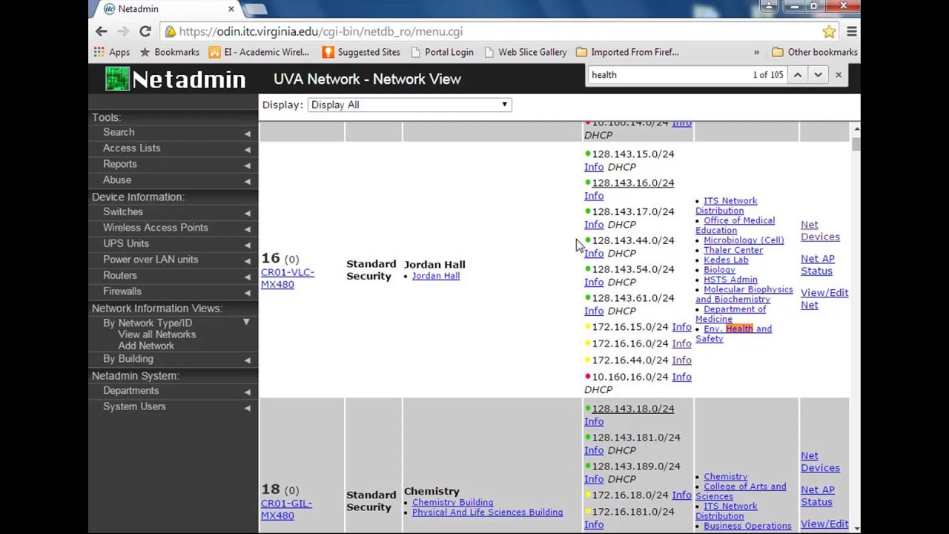Jump to previous find result arrow

pos(798,75)
